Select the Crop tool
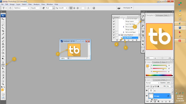Image resolution: width=186 pixels, height=104 pixels. click(3, 31)
